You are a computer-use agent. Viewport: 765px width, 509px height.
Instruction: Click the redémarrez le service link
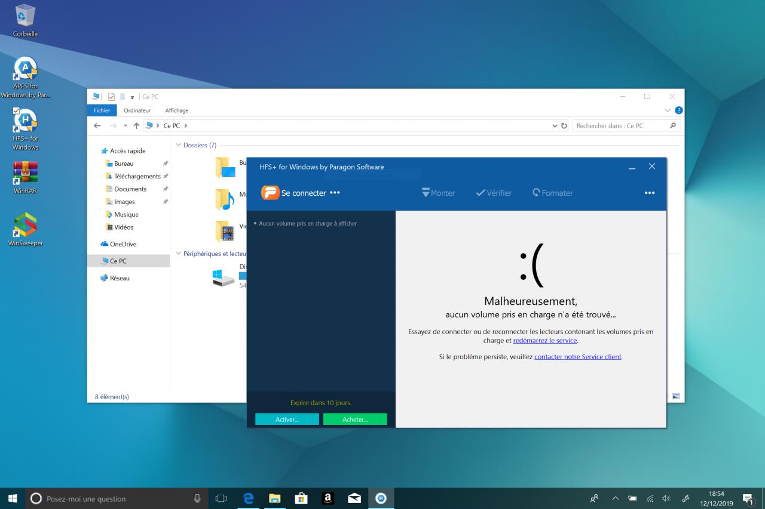(545, 341)
